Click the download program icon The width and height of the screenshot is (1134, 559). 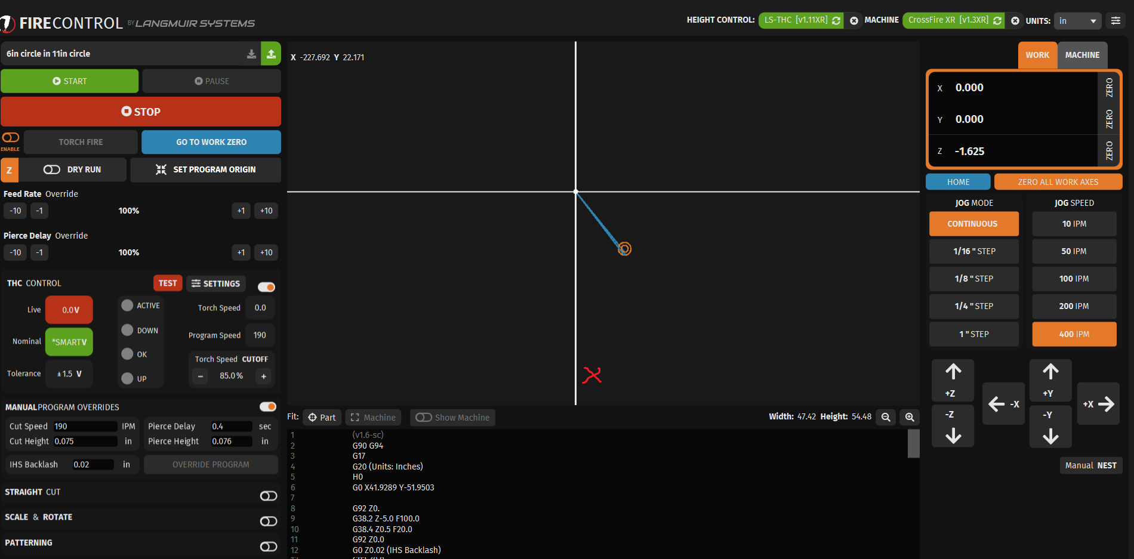[251, 54]
